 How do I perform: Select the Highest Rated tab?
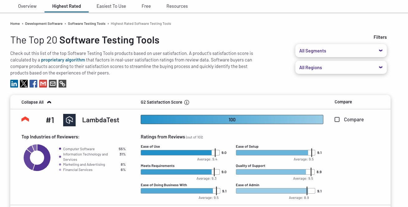[67, 6]
